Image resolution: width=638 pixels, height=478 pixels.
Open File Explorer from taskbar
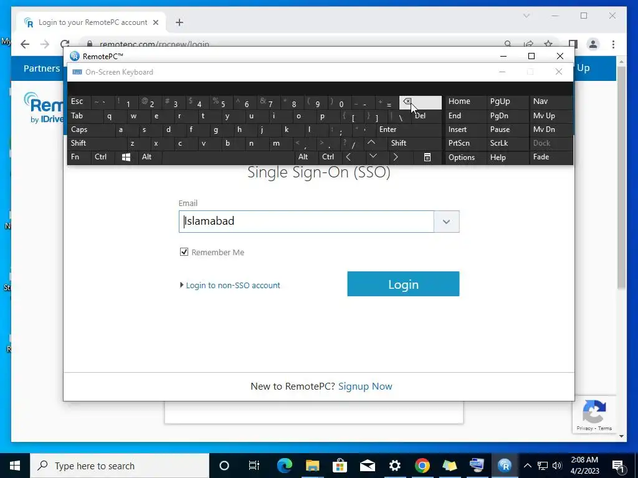pos(313,466)
